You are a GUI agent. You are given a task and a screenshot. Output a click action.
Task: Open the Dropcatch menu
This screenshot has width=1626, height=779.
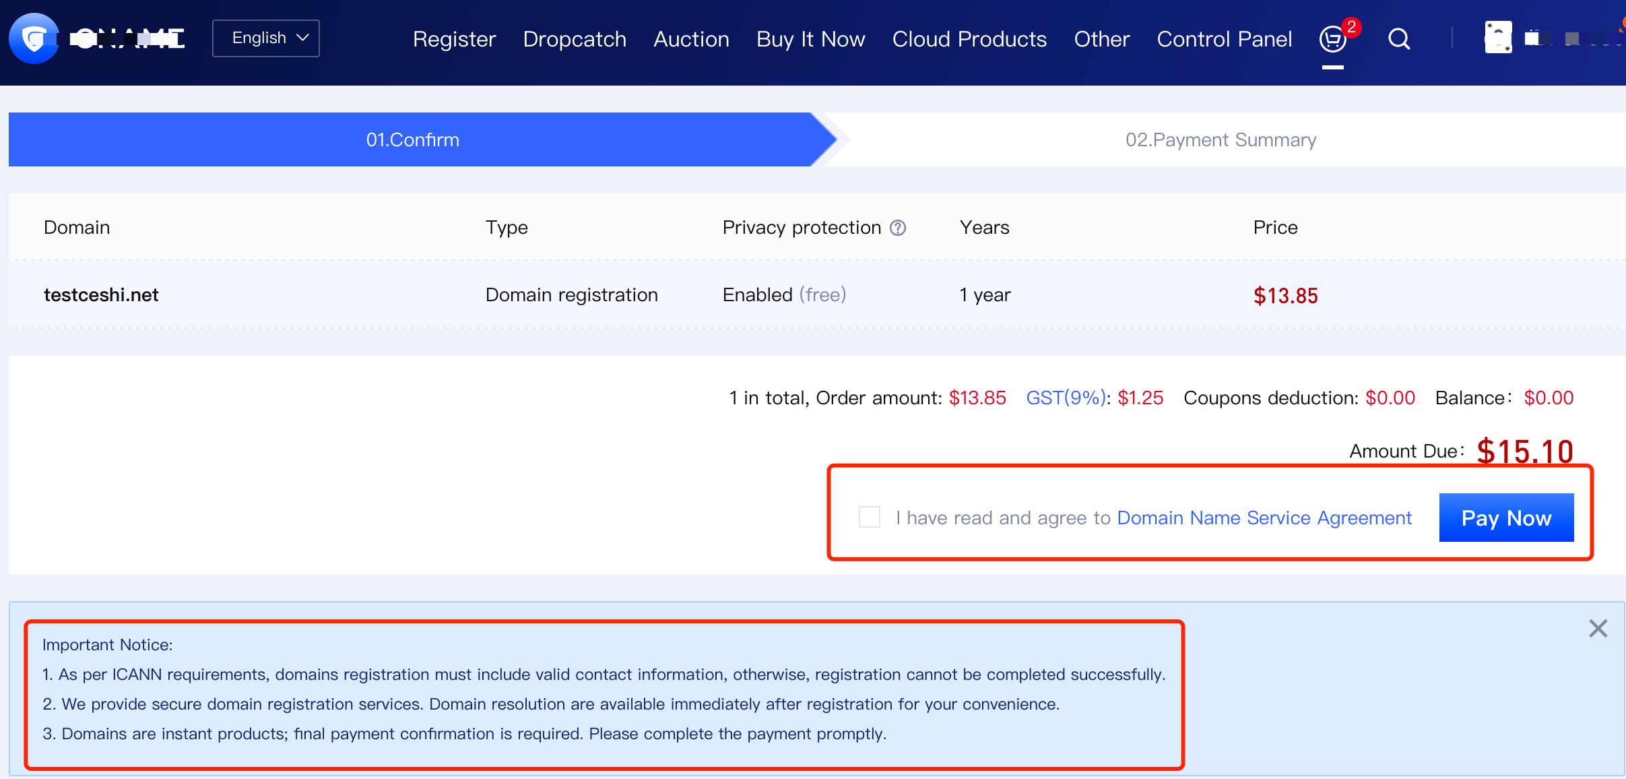coord(575,39)
